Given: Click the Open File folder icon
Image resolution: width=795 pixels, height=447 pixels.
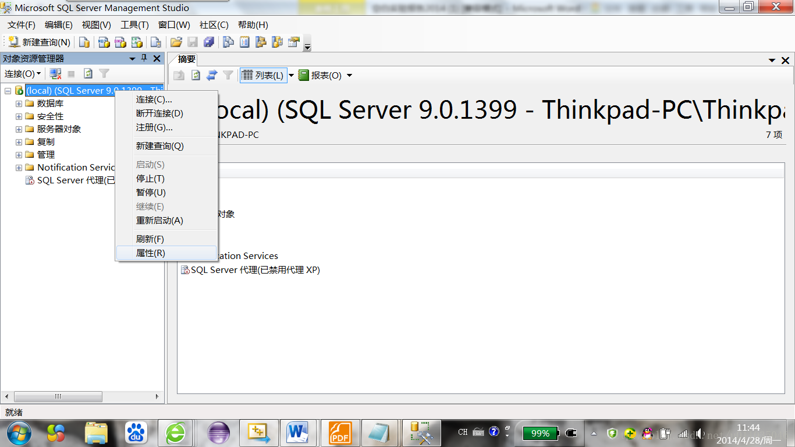Looking at the screenshot, I should point(176,42).
